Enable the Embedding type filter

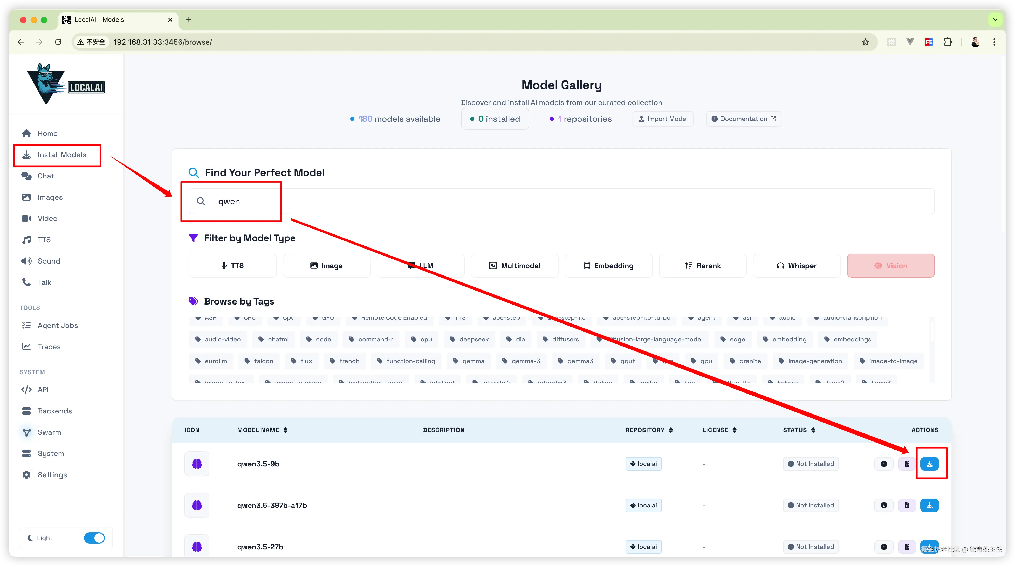click(608, 265)
